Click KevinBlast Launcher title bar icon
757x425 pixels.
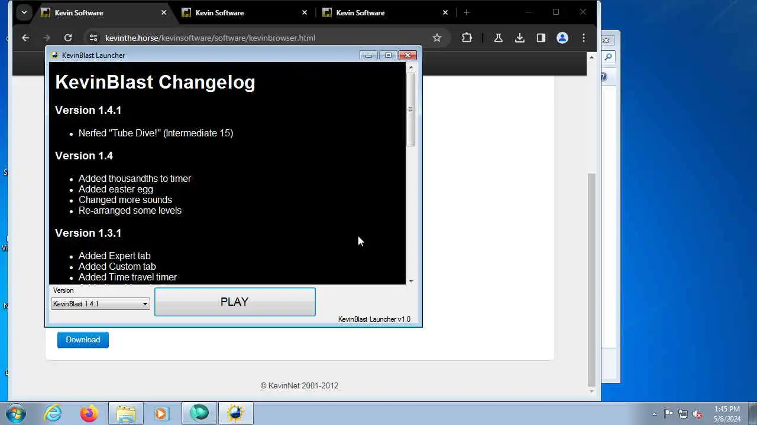click(x=55, y=55)
